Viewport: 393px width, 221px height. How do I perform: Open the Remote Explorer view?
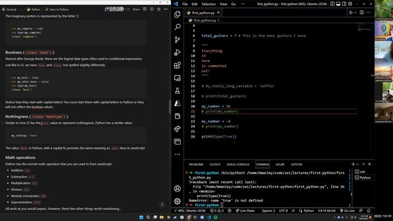tap(177, 78)
